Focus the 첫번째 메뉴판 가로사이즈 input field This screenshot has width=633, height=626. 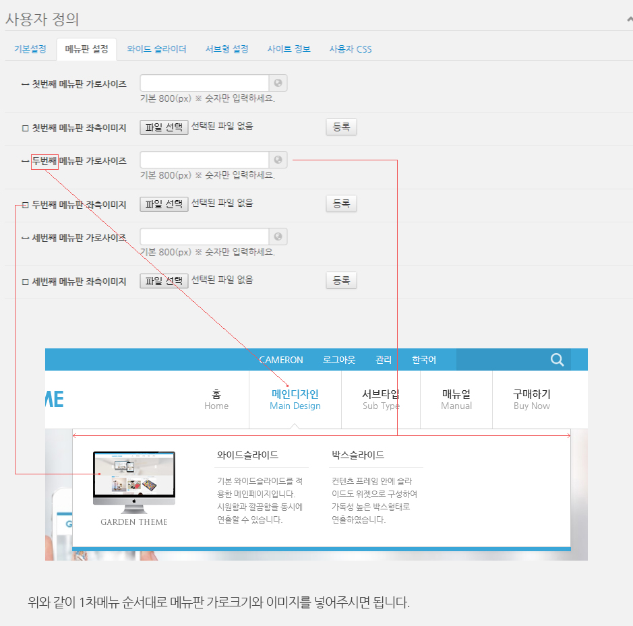click(204, 84)
